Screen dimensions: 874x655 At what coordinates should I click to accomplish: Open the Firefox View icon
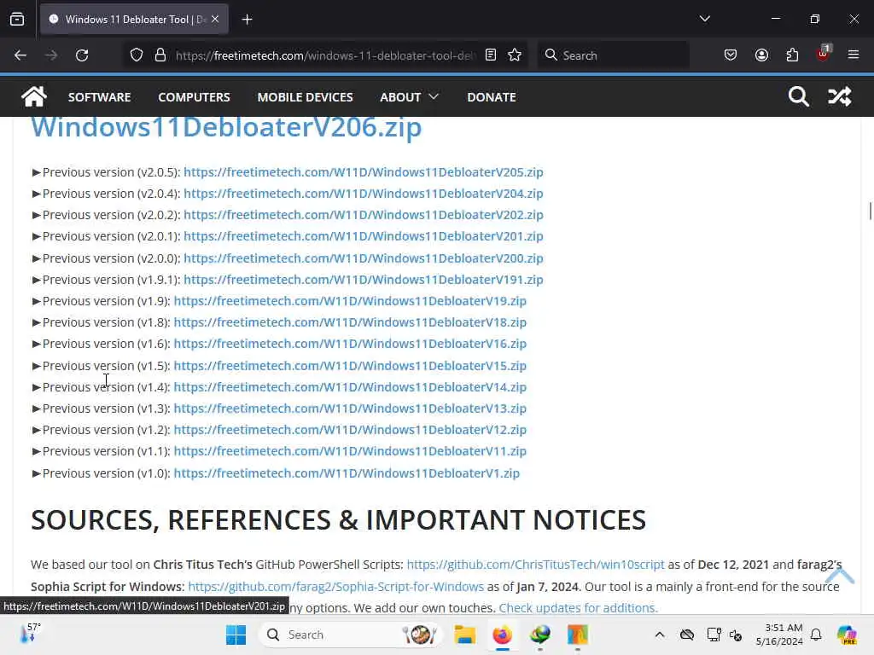17,20
